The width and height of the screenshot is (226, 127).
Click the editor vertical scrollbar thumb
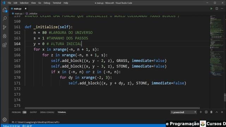[225, 97]
